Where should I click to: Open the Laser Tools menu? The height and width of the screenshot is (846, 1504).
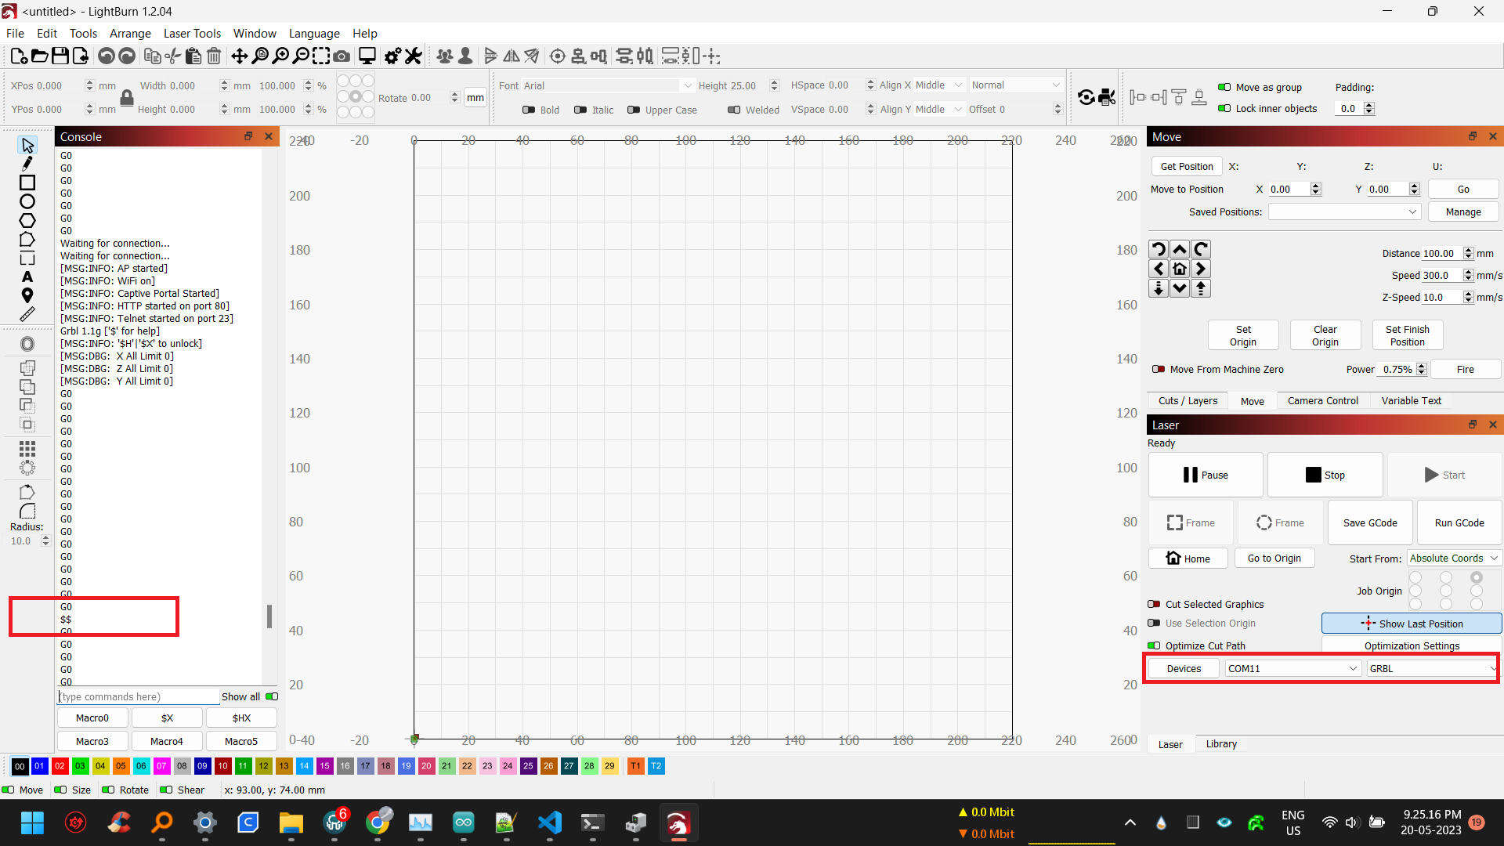pyautogui.click(x=192, y=34)
